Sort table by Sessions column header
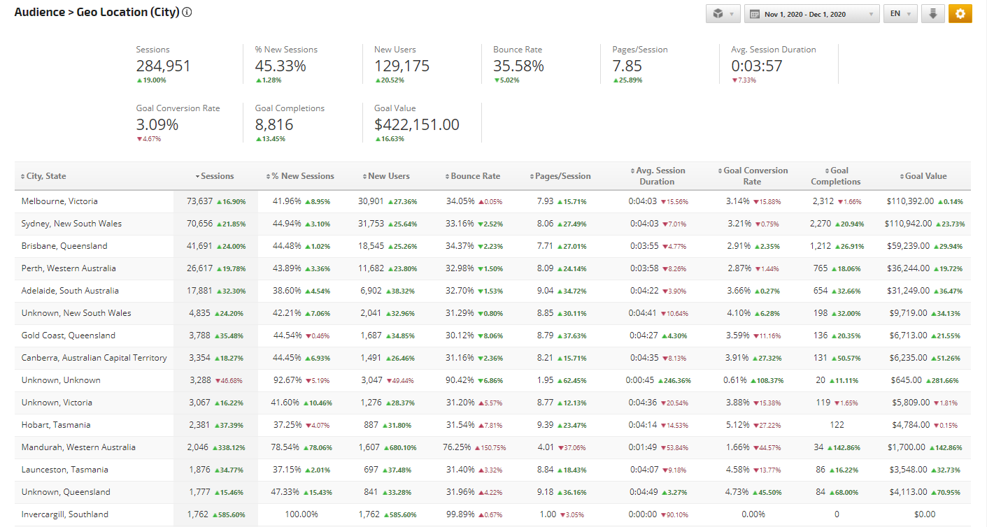Image resolution: width=987 pixels, height=527 pixels. pos(216,176)
